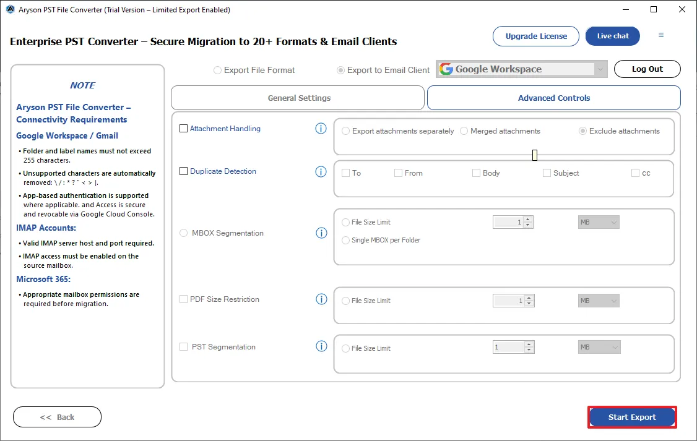
Task: Choose Export to Email Client radio button
Action: click(x=340, y=70)
